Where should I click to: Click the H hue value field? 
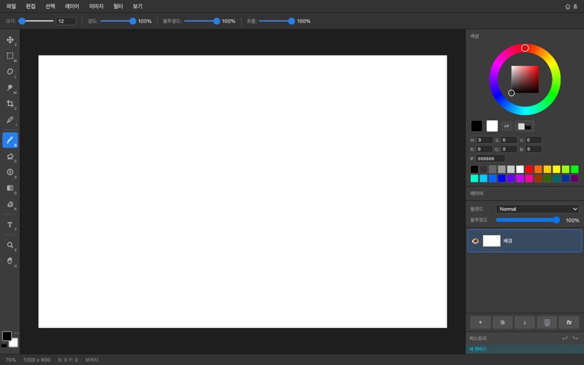(485, 140)
